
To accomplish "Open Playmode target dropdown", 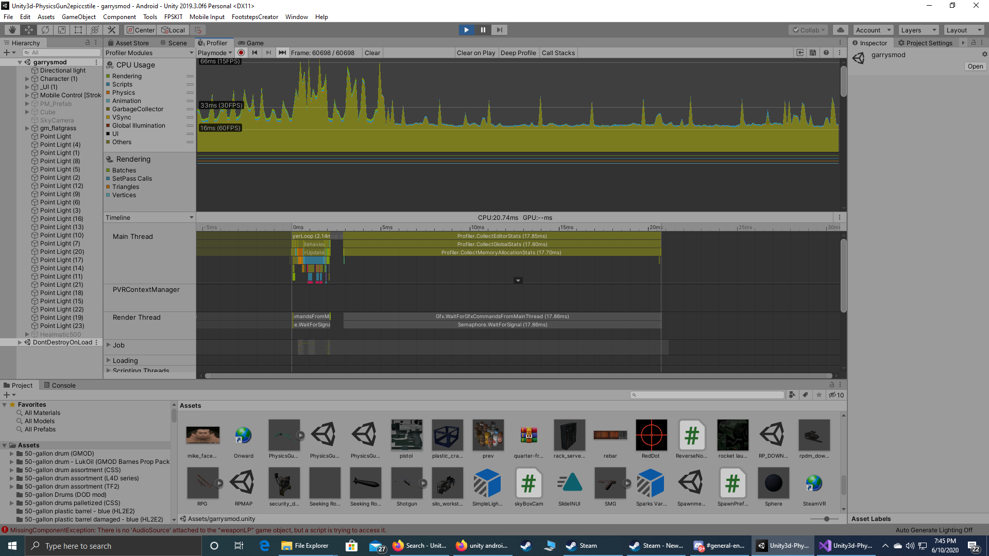I will point(215,53).
